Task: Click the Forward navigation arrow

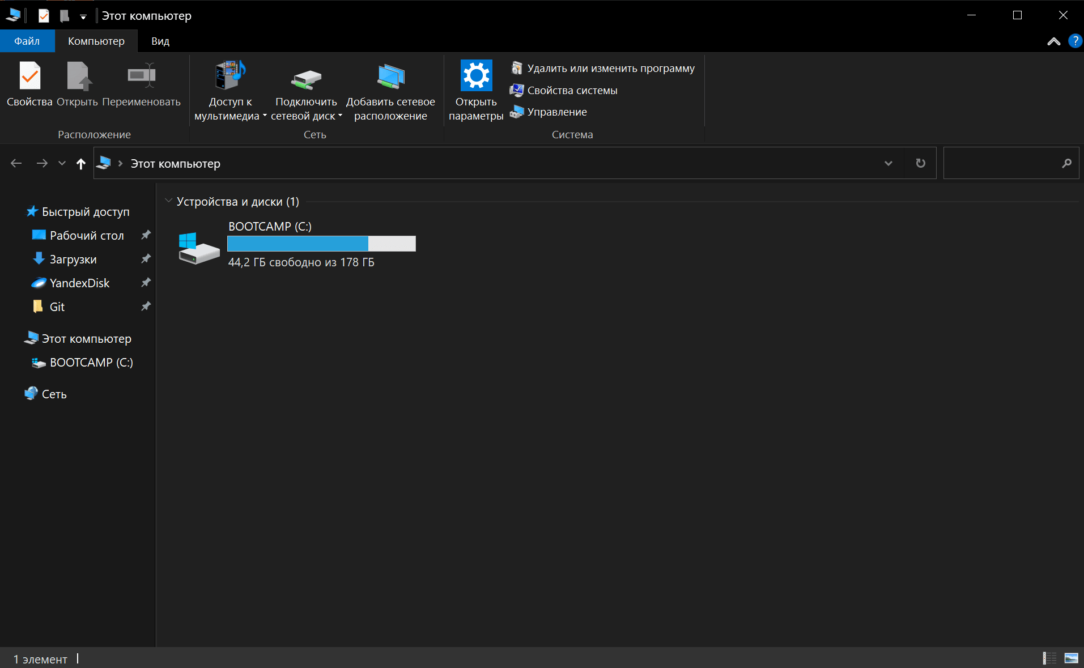Action: [42, 163]
